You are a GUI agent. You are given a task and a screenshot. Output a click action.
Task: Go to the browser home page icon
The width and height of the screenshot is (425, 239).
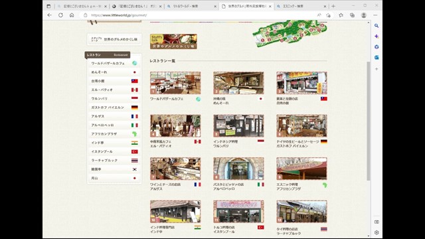pos(72,15)
